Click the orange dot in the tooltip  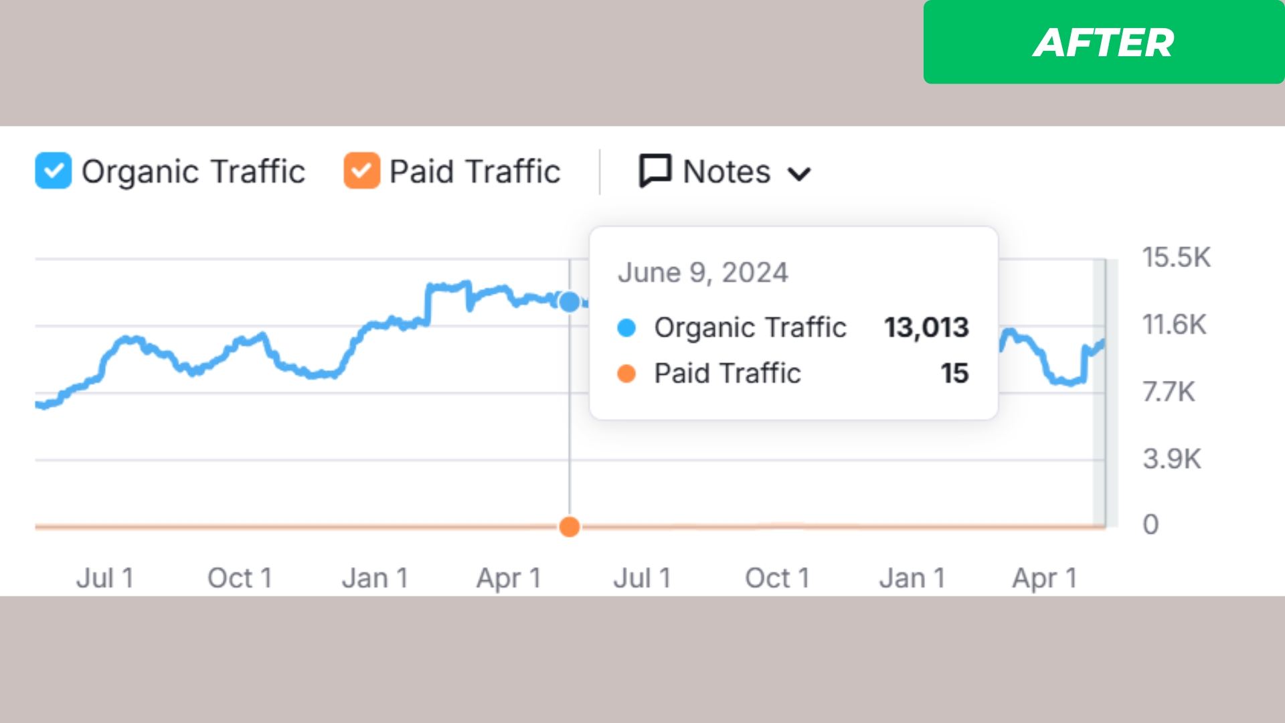click(x=626, y=374)
